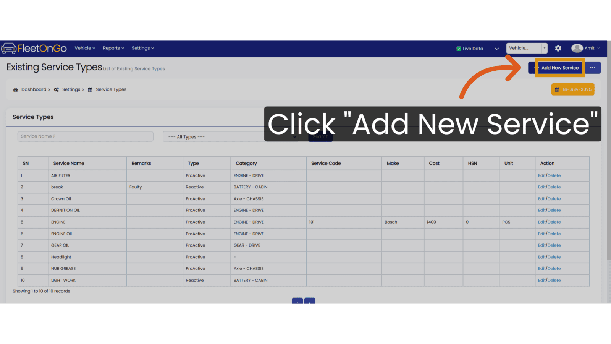Edit the GEAR OIL service

tap(541, 245)
